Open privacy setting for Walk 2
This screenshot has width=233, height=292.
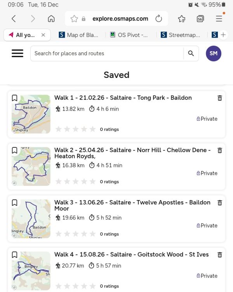coord(207,173)
